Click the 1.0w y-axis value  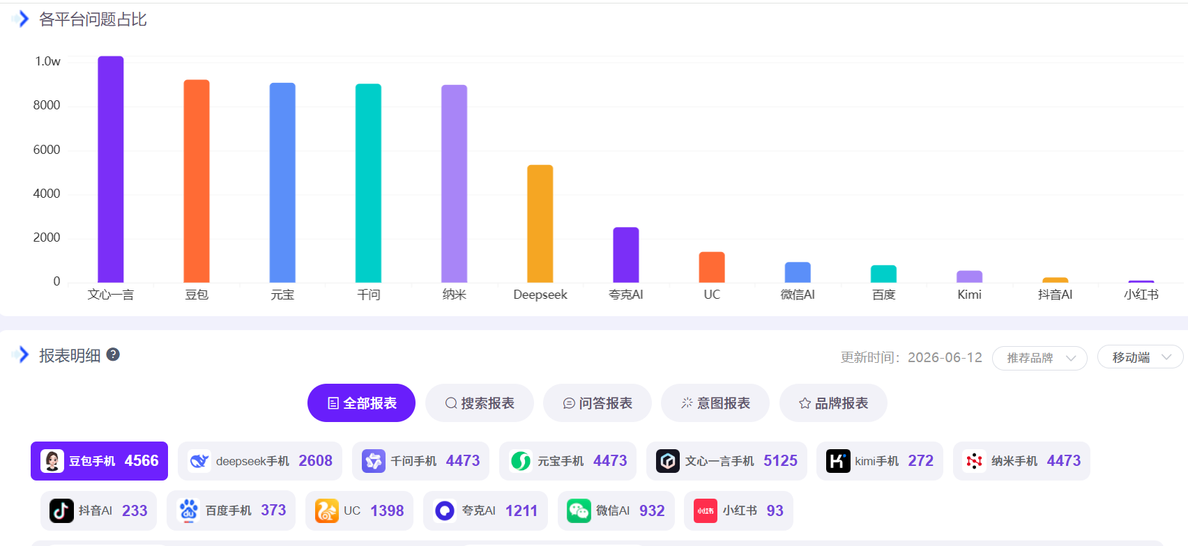click(47, 61)
